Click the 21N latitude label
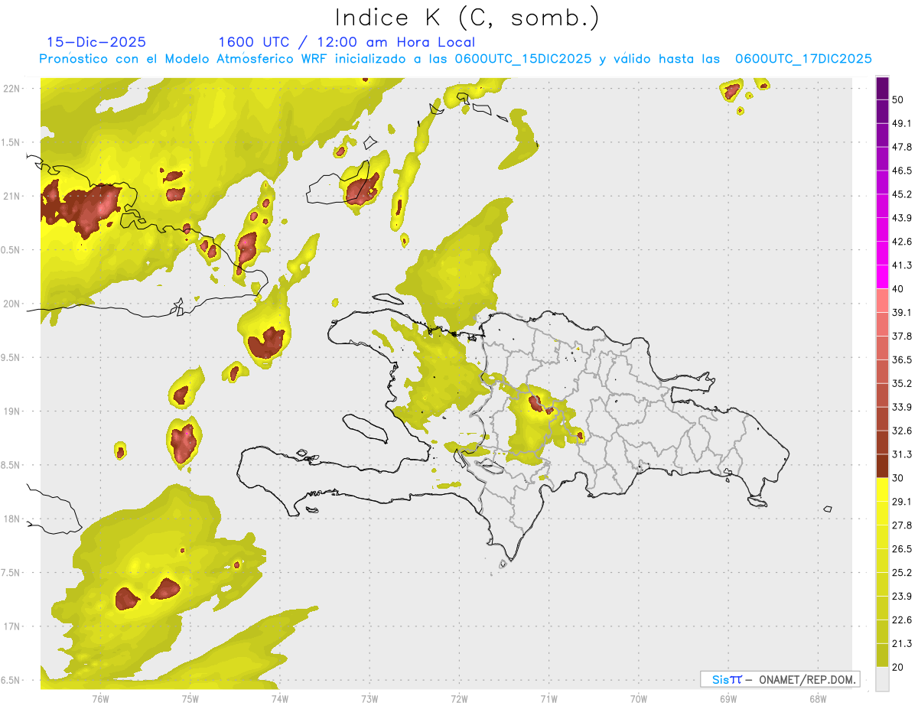 (x=11, y=196)
